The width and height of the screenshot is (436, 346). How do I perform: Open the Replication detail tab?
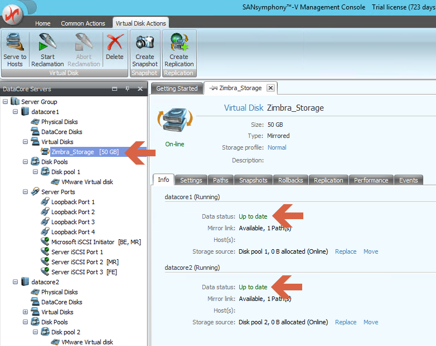pyautogui.click(x=328, y=180)
